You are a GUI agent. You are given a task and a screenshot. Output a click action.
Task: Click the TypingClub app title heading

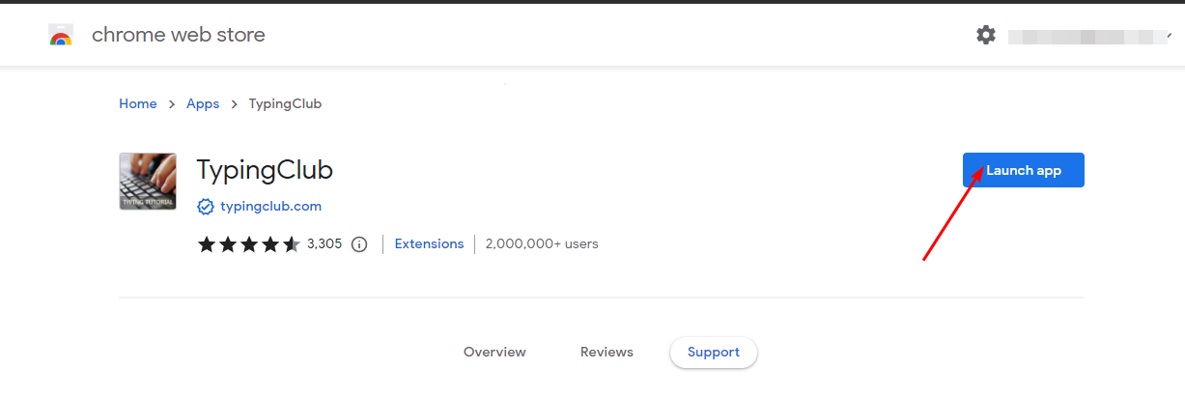pos(265,170)
